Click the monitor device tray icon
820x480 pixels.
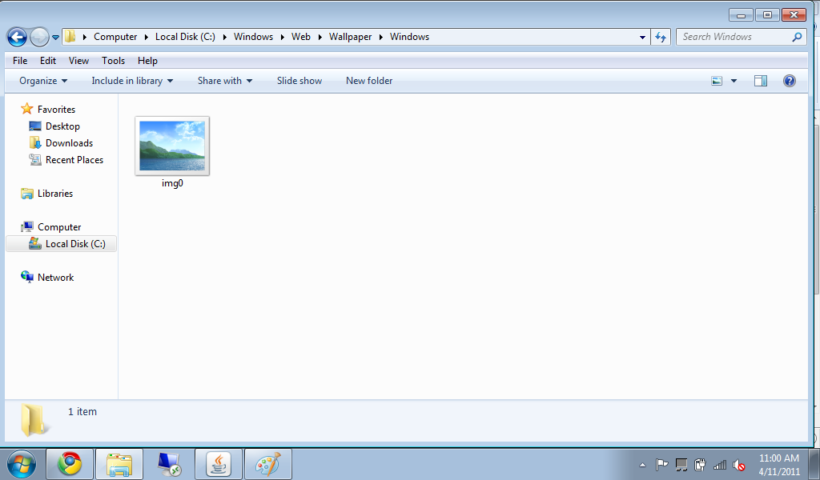click(x=681, y=464)
